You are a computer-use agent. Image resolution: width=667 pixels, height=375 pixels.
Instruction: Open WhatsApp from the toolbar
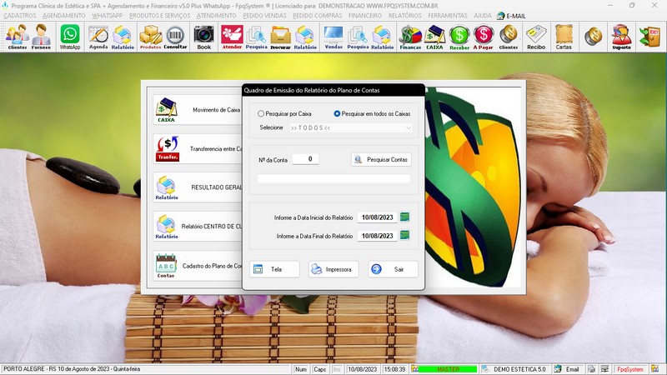point(70,37)
